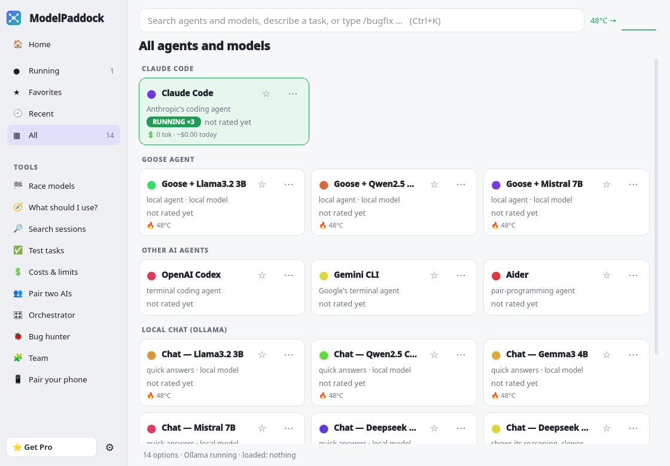Focus the search agents and models field
Viewport: 670px width, 466px height.
click(361, 20)
